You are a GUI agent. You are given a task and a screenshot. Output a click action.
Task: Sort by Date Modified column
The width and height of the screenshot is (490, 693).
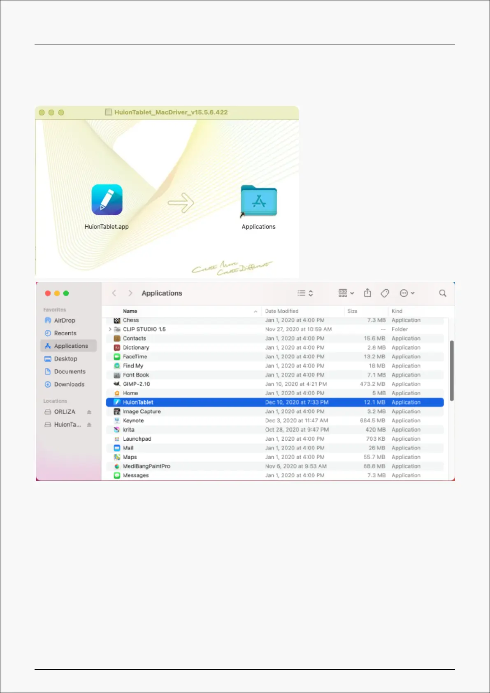coord(282,311)
